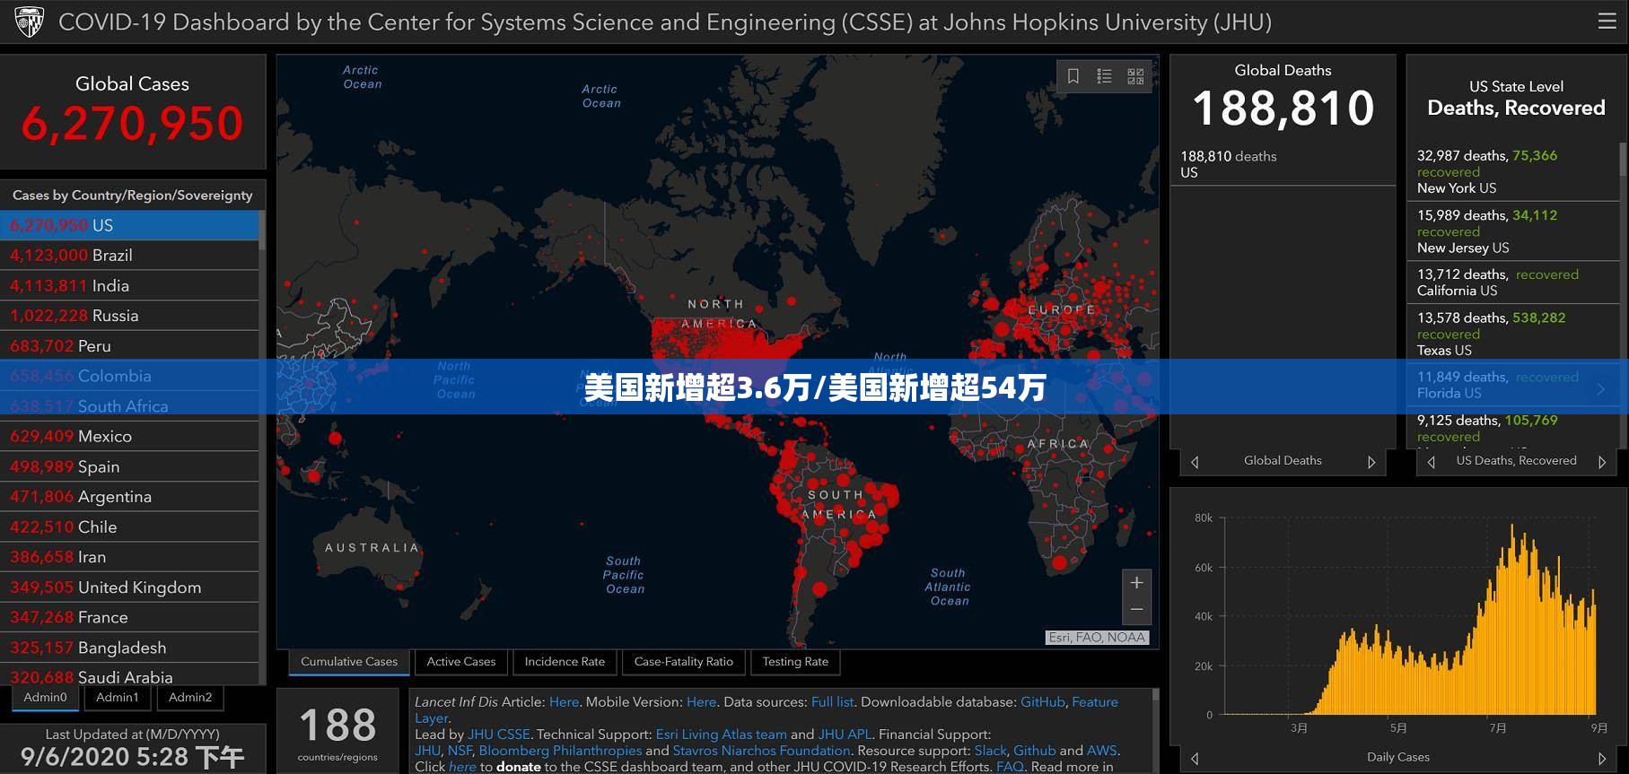Select Spain in the country list
Screen dimensions: 1629x774
(129, 466)
